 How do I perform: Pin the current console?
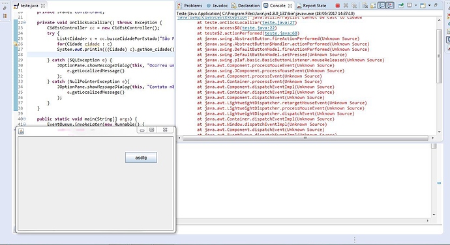click(x=401, y=5)
